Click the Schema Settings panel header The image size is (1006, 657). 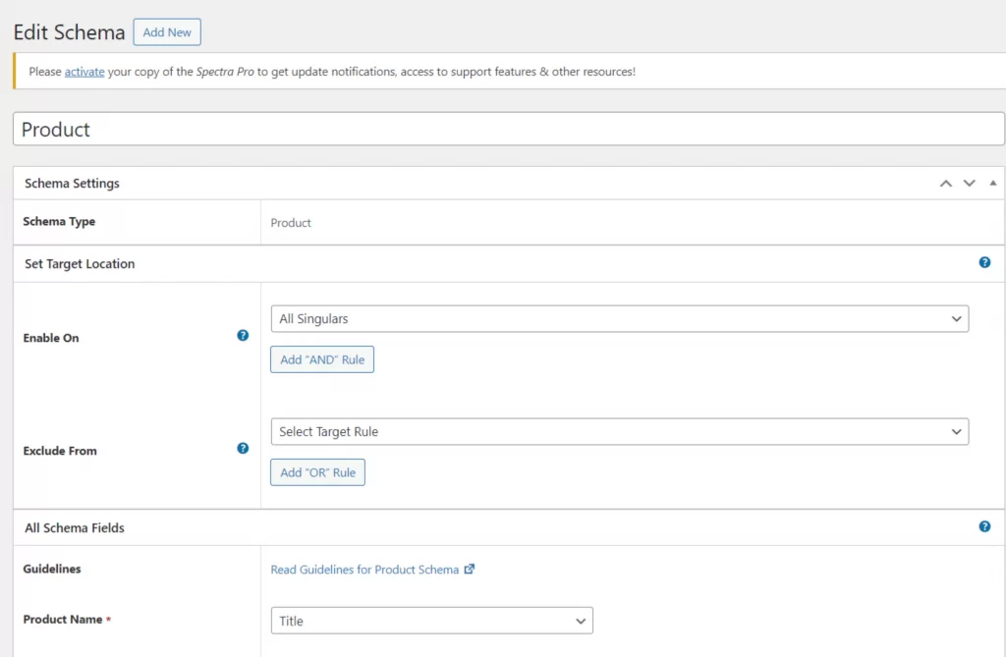point(72,184)
